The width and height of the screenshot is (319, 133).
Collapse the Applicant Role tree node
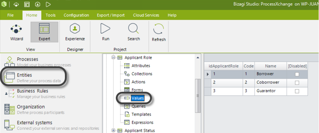click(x=113, y=57)
